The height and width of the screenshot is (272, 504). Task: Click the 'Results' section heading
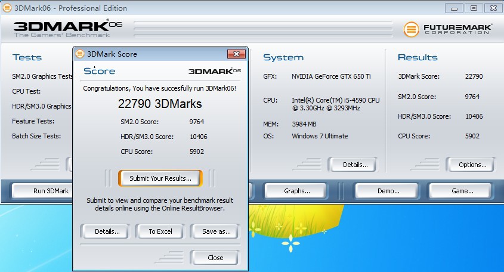point(418,57)
